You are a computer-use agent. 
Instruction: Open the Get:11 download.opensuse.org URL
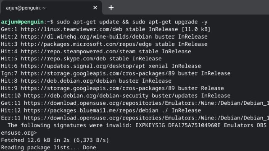147,103
